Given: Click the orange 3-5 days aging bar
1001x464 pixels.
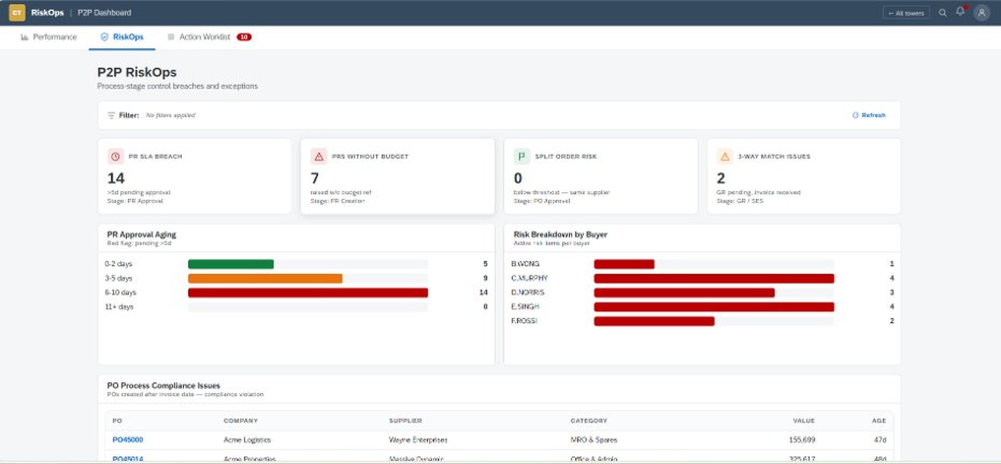Looking at the screenshot, I should [265, 279].
